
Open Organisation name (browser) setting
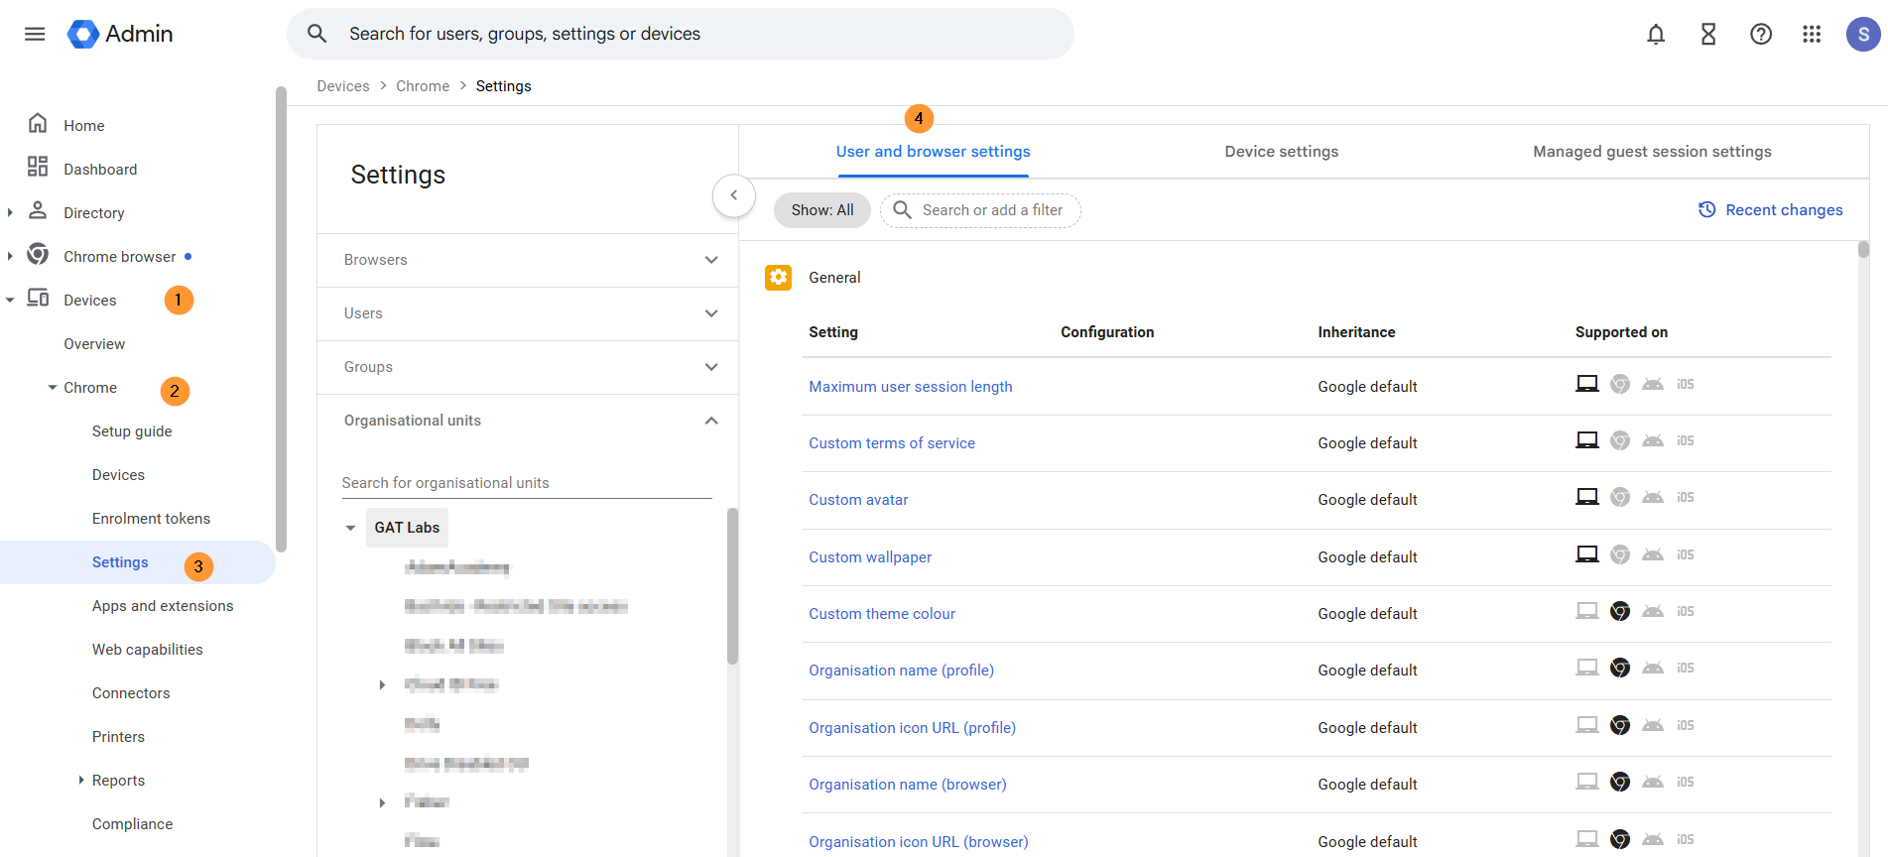(908, 785)
